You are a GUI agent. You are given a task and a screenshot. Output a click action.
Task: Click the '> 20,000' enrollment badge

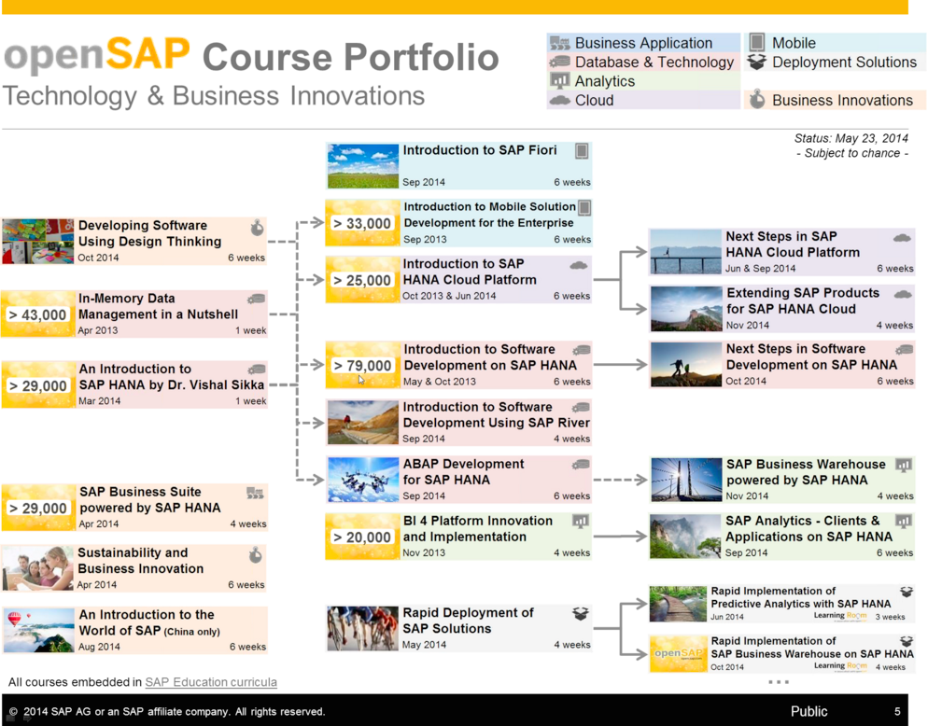362,538
